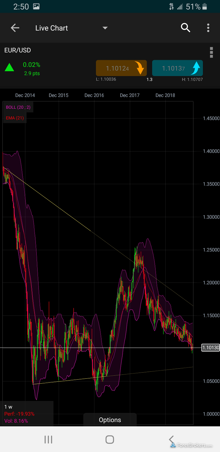Open EUR/USD instrument options dots
The height and width of the screenshot is (452, 220).
pyautogui.click(x=211, y=53)
